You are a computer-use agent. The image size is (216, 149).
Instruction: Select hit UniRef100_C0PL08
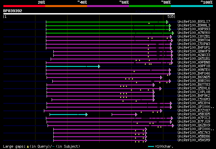click(x=194, y=92)
